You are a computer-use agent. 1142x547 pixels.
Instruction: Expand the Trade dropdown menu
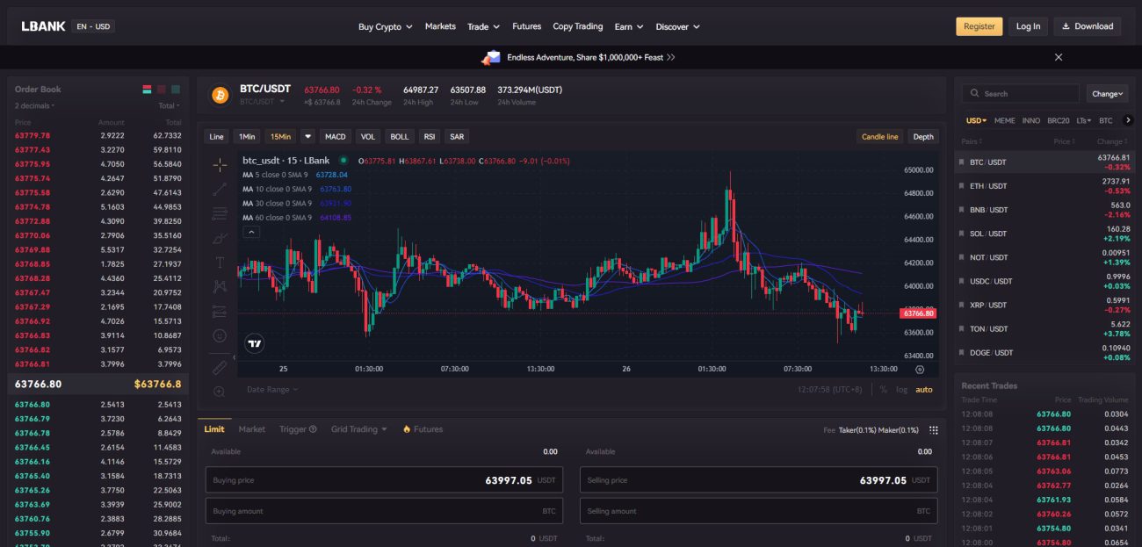483,27
